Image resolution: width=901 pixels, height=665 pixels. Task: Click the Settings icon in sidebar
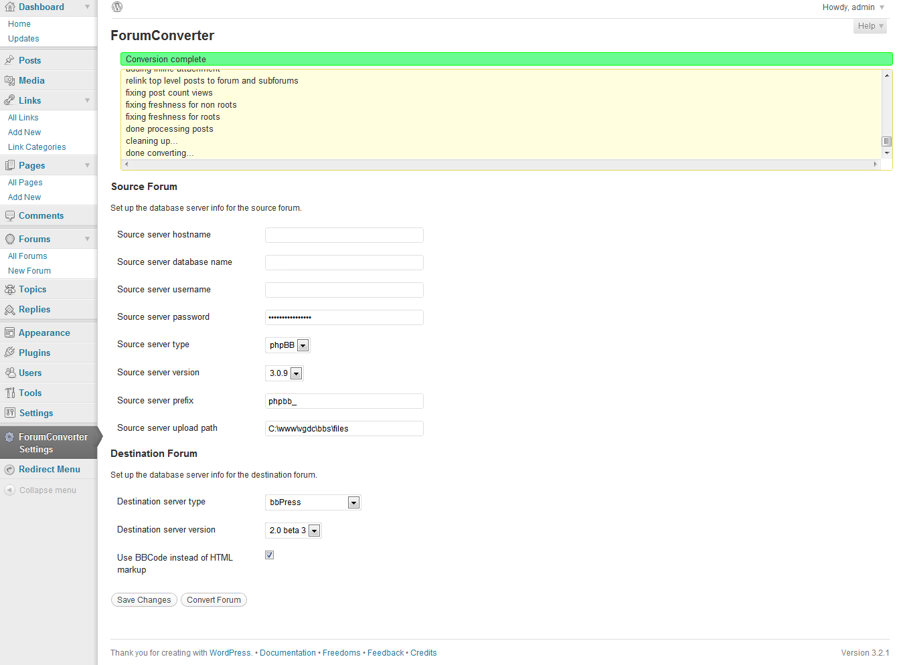pyautogui.click(x=9, y=413)
